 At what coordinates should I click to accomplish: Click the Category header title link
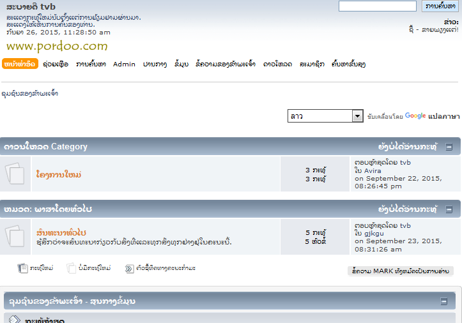click(x=45, y=146)
